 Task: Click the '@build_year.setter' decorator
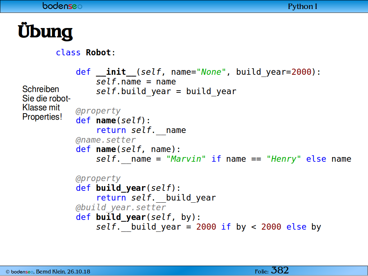[x=121, y=208]
